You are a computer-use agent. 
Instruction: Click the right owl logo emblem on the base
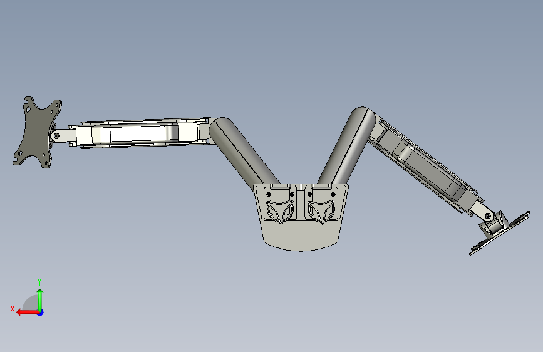point(321,211)
